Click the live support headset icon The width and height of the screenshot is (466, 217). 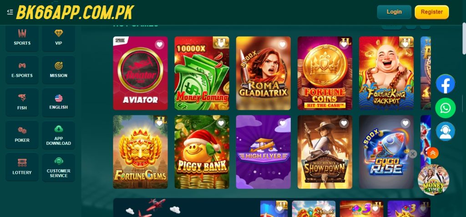(445, 131)
